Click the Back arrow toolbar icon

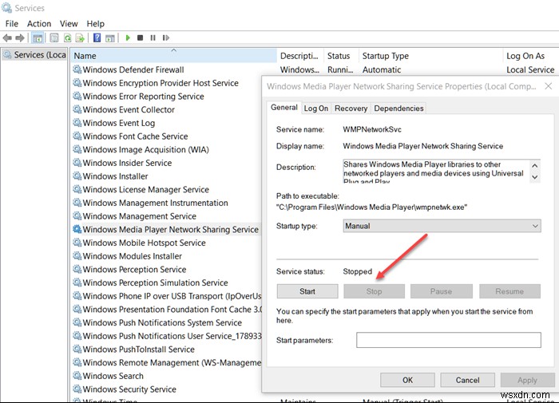click(7, 38)
